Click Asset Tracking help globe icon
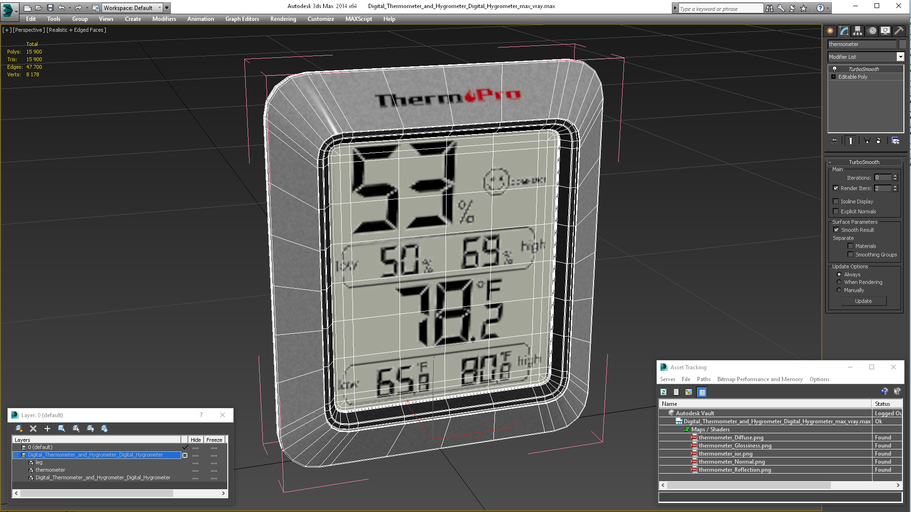911x512 pixels. (884, 392)
